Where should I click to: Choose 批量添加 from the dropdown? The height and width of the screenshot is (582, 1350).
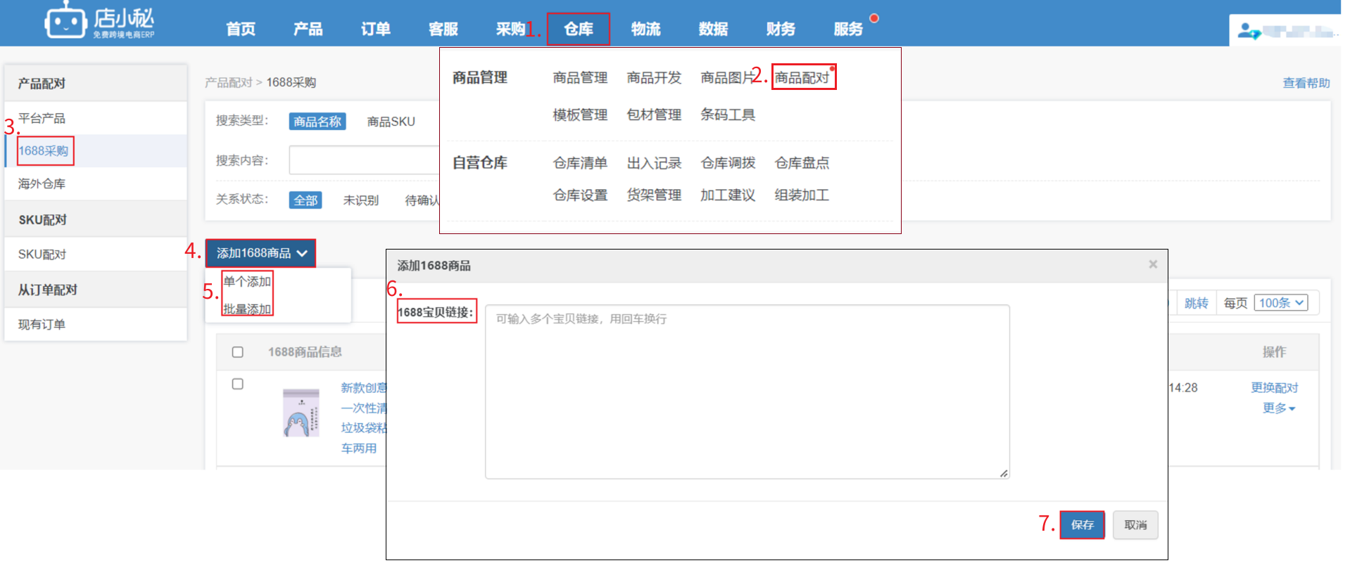point(247,309)
